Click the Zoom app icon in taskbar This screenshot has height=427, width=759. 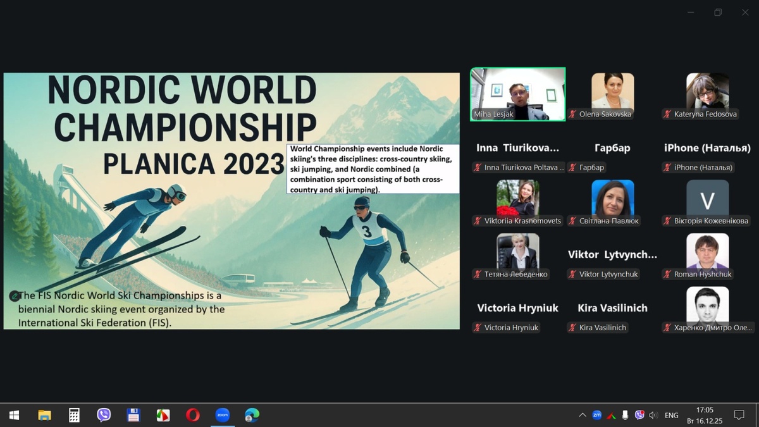click(x=222, y=415)
